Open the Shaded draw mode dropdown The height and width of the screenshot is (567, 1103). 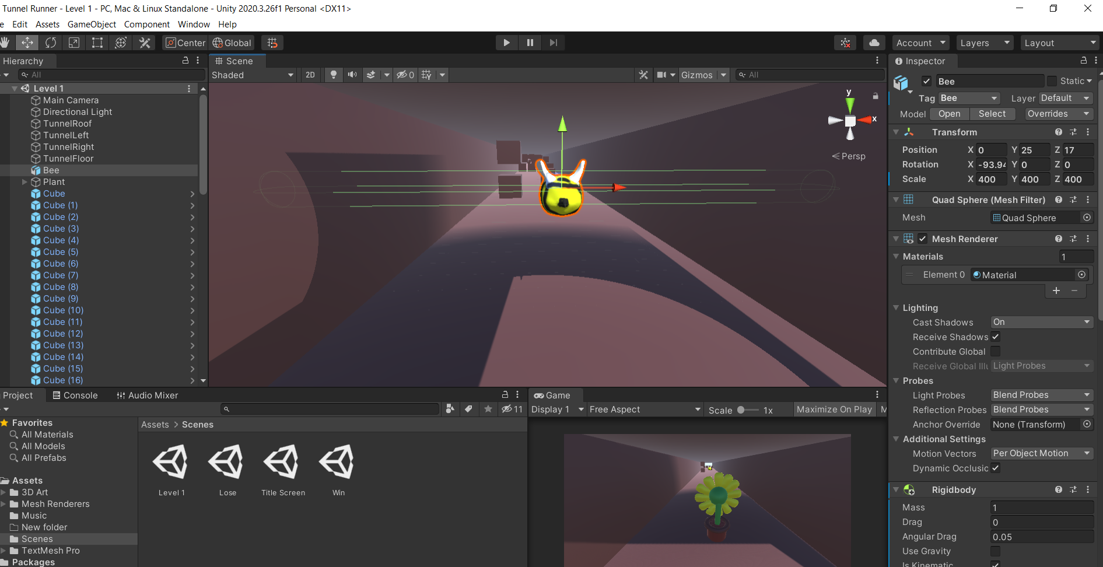pos(252,75)
